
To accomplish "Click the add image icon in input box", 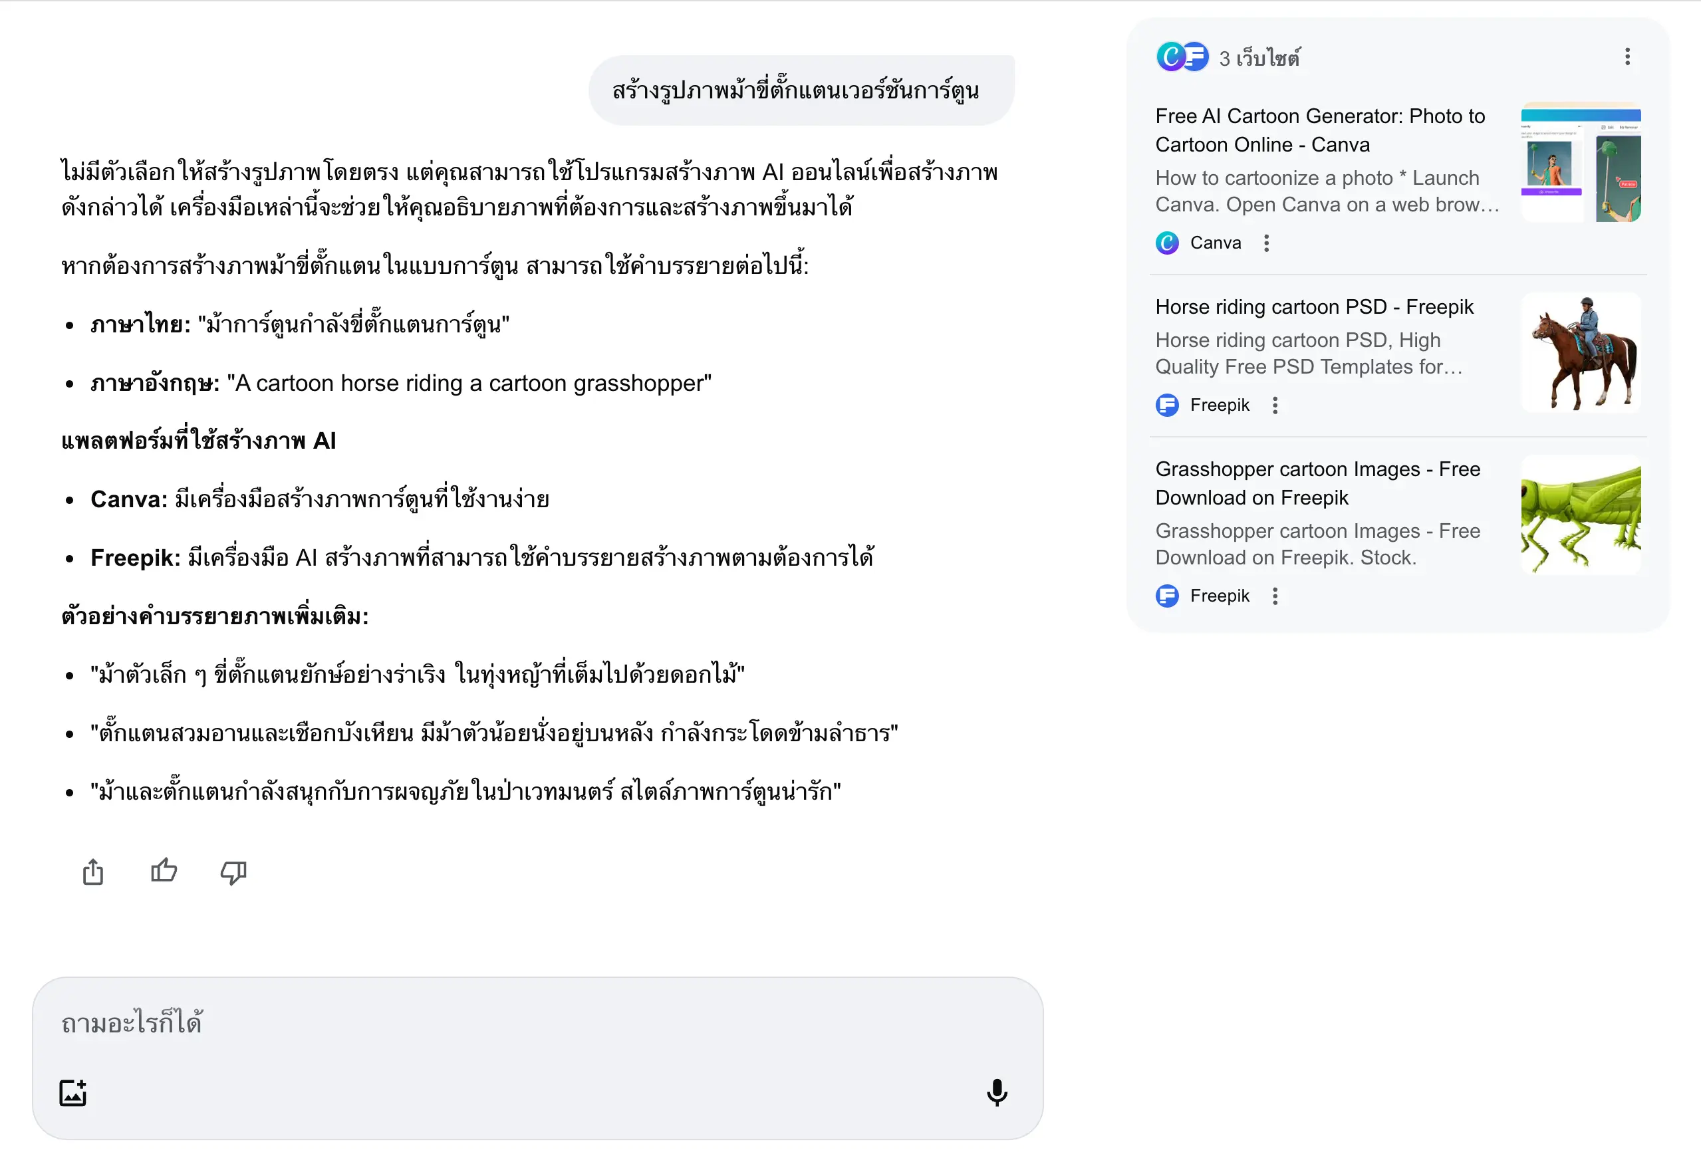I will (x=73, y=1093).
